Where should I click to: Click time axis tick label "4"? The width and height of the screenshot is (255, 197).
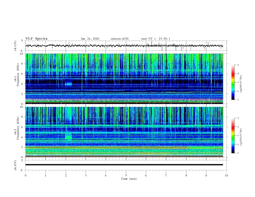106,175
